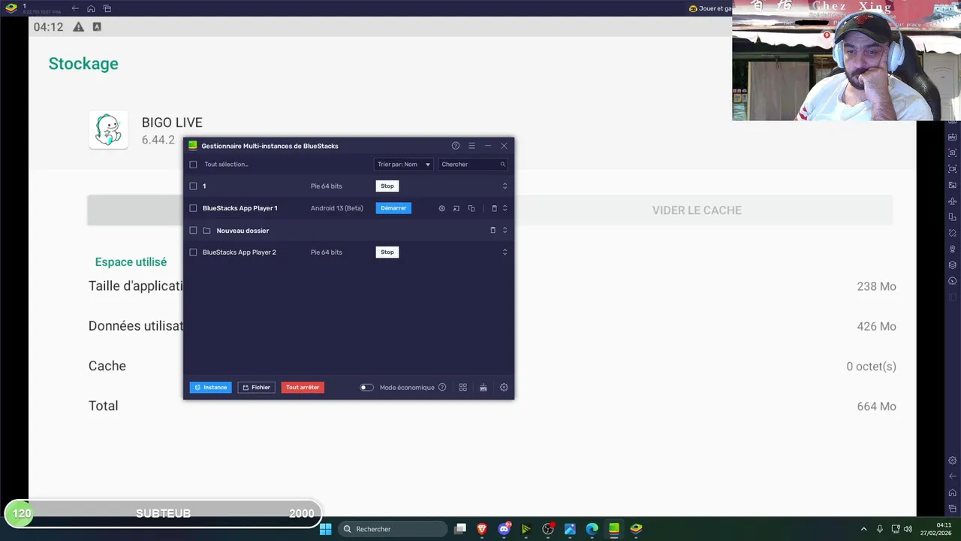Click the warning triangle in Android status bar
Viewport: 961px width, 541px height.
point(78,27)
